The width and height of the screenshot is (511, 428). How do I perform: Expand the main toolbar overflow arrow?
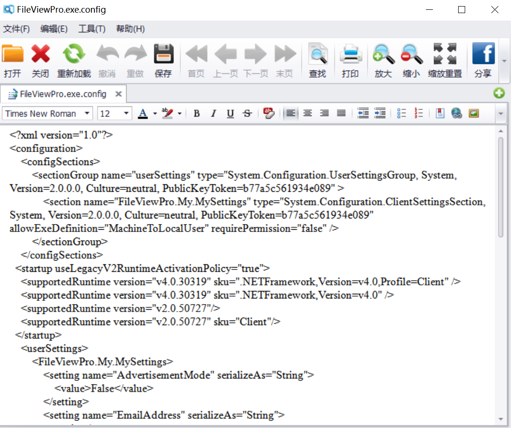pyautogui.click(x=504, y=61)
